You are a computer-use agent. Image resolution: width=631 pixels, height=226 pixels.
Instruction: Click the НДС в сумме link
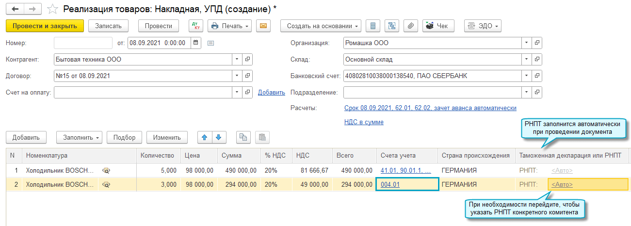point(364,122)
